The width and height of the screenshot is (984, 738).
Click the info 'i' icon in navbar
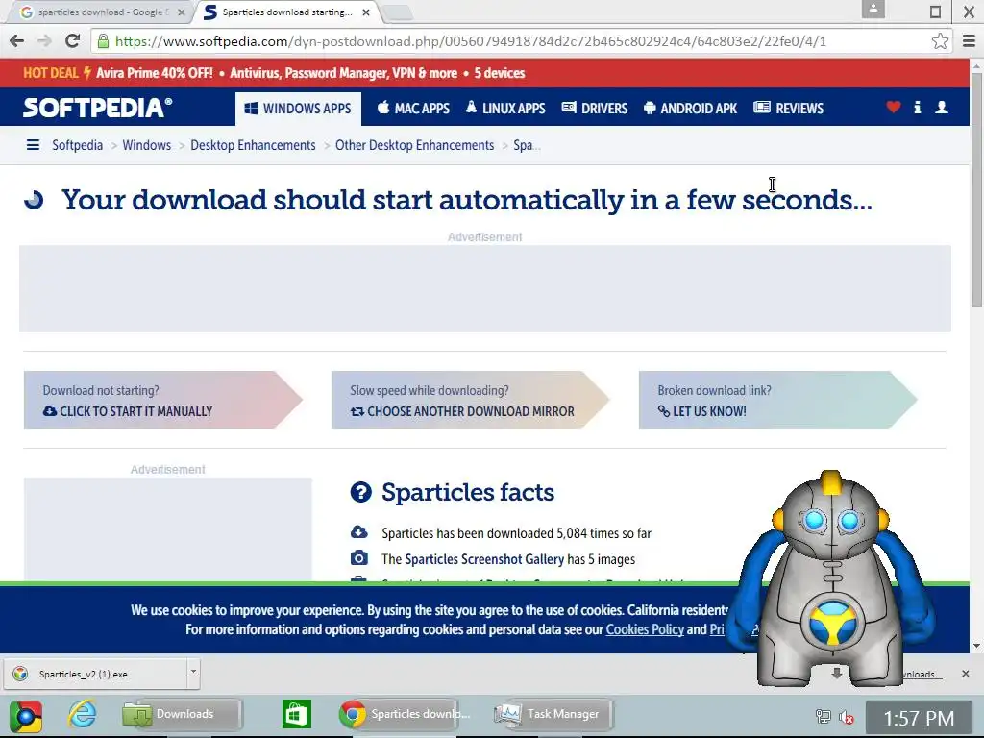918,108
